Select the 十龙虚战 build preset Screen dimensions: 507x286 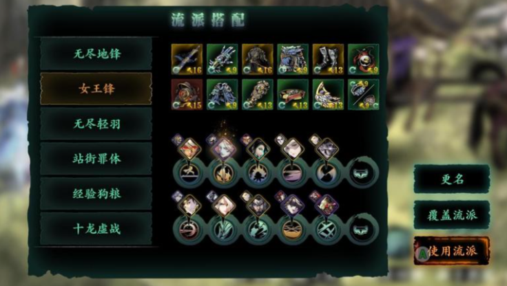click(96, 228)
